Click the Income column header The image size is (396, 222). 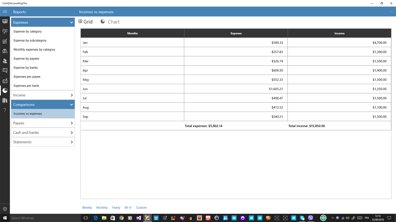[x=339, y=33]
